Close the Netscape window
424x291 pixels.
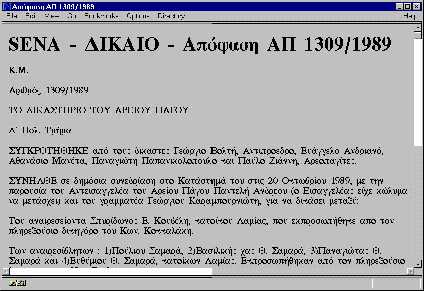point(416,6)
